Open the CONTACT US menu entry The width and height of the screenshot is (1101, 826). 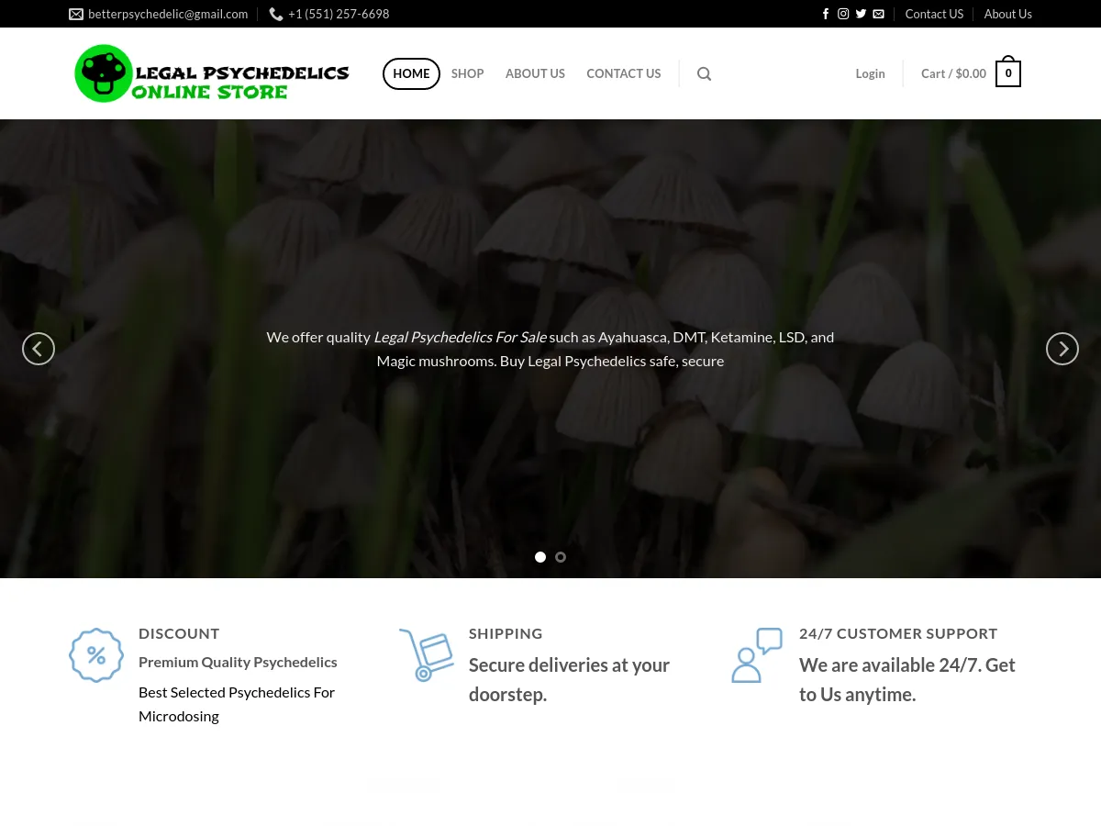point(624,73)
